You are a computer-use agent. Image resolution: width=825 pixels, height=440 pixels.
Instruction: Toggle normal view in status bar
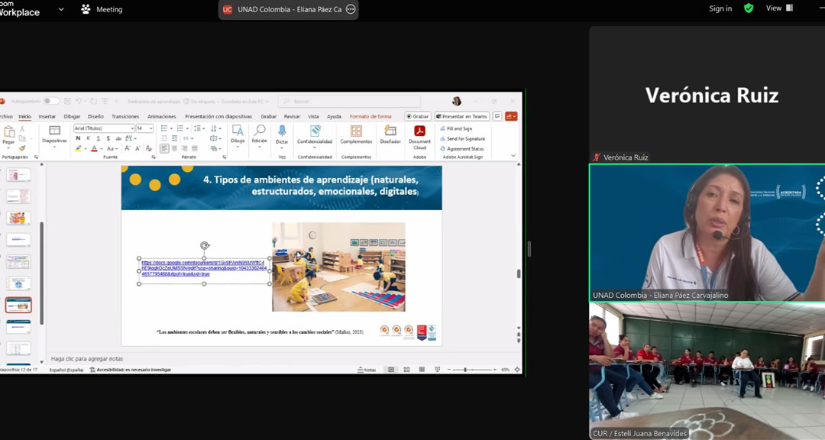pyautogui.click(x=391, y=370)
